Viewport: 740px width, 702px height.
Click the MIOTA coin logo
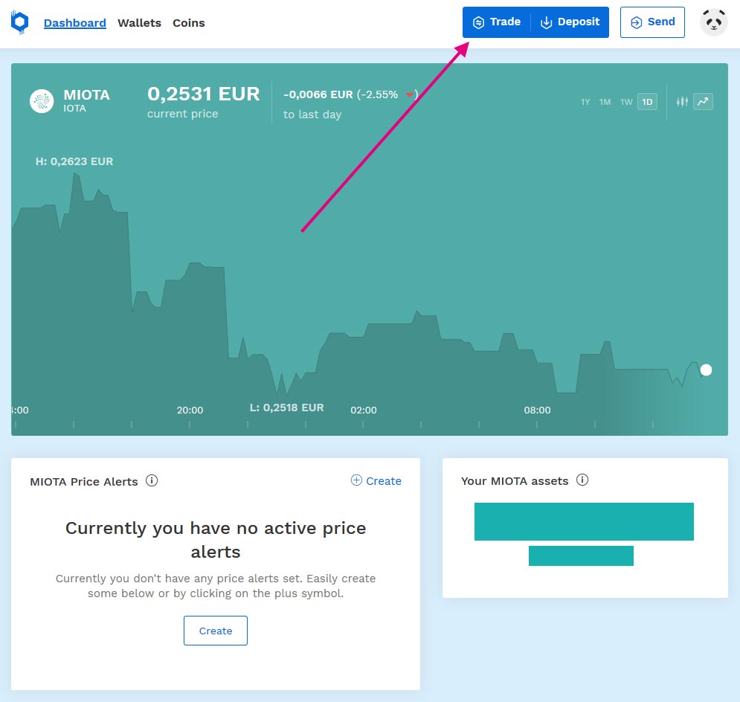pos(42,101)
